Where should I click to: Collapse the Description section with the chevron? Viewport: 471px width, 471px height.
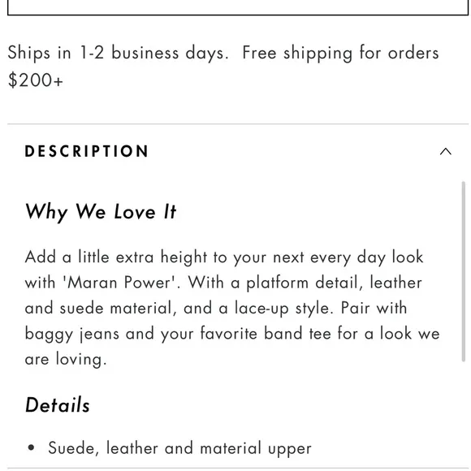point(446,151)
